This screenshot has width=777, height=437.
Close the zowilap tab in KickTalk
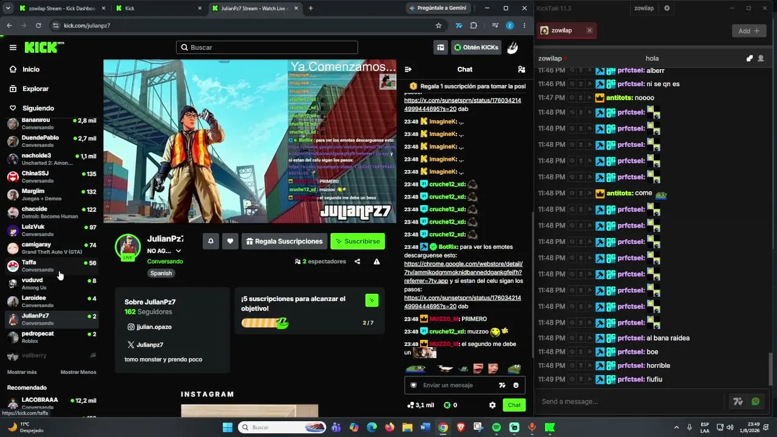point(589,30)
